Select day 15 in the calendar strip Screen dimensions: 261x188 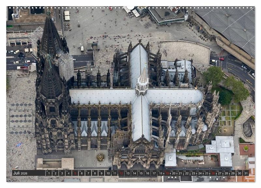tap(141, 173)
